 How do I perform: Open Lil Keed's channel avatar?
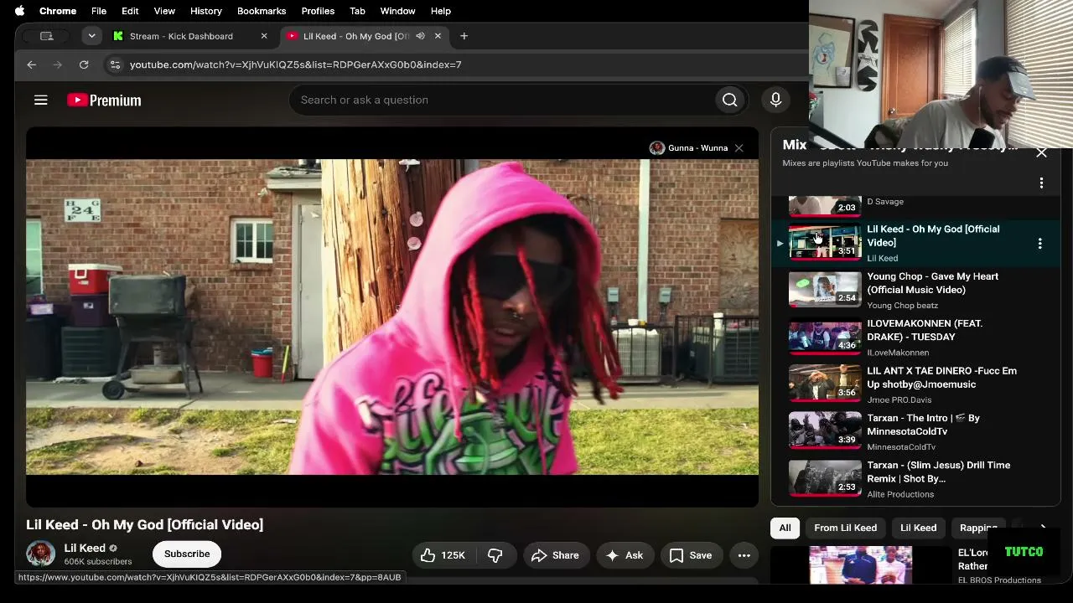[40, 554]
